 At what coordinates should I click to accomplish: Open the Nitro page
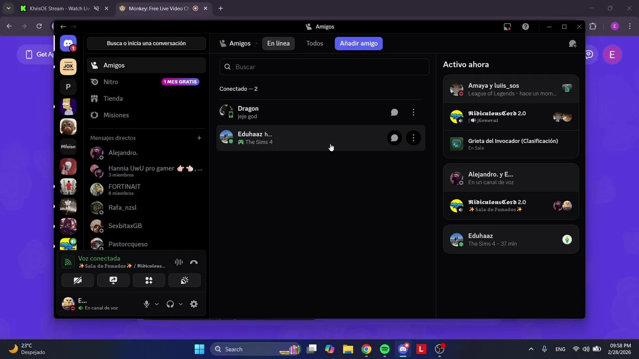coord(146,82)
